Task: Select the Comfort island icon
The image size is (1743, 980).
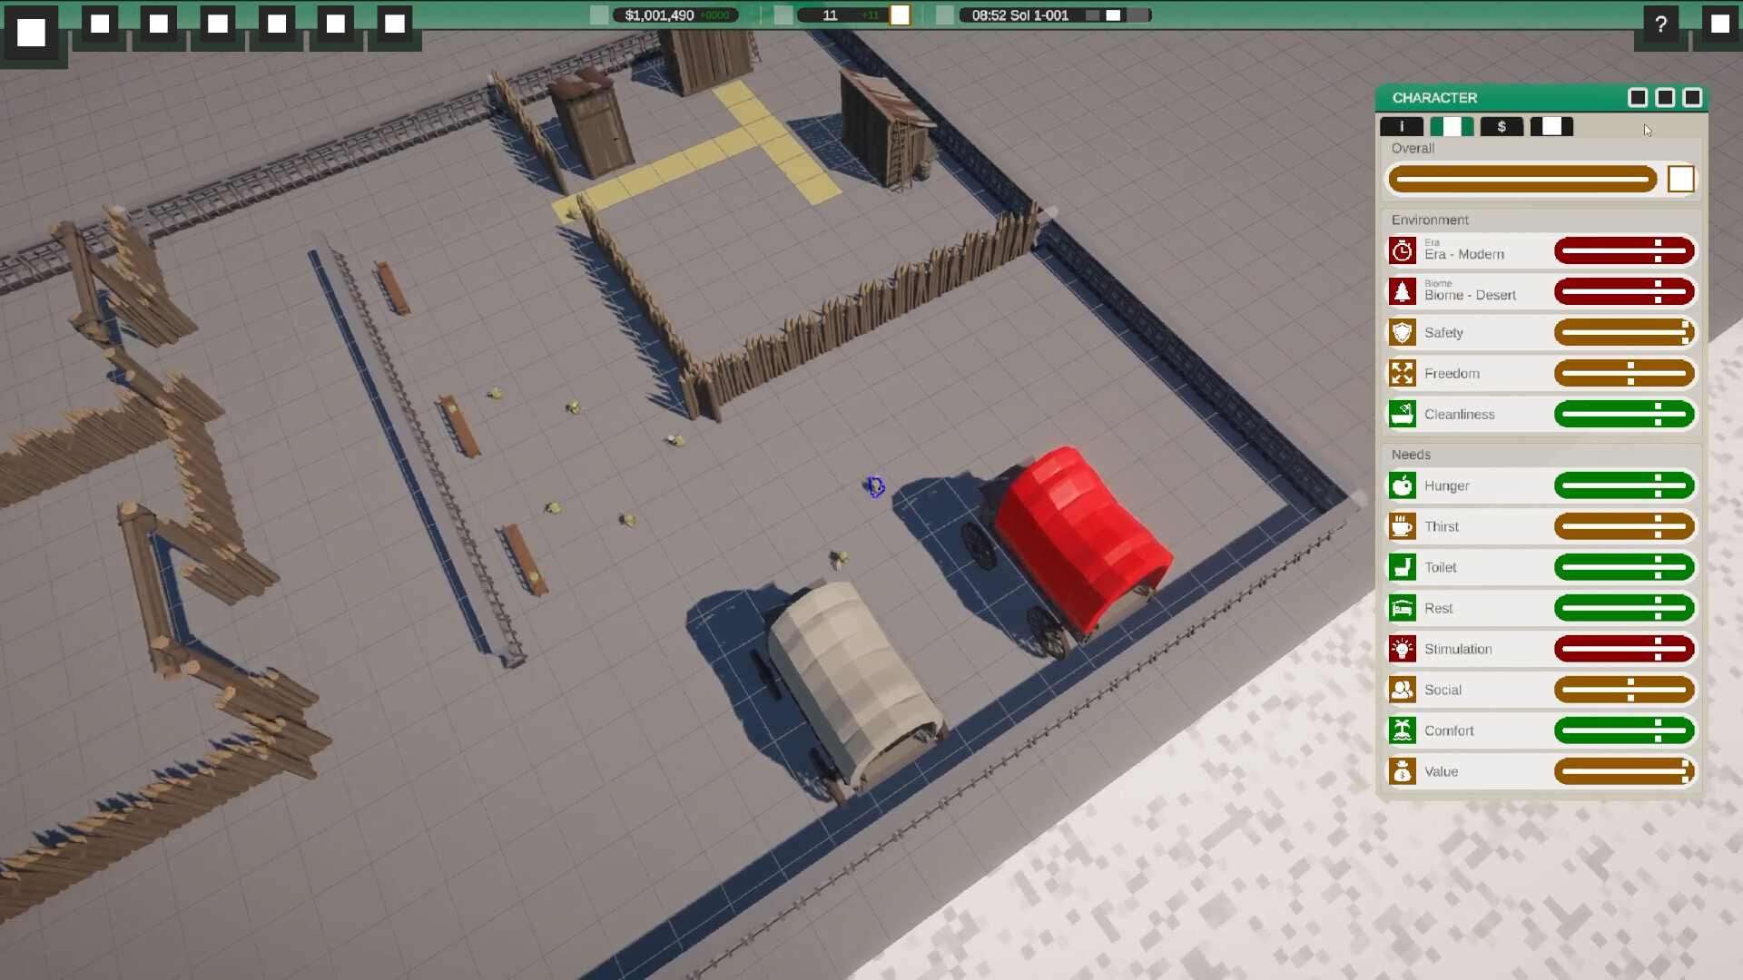Action: tap(1403, 730)
